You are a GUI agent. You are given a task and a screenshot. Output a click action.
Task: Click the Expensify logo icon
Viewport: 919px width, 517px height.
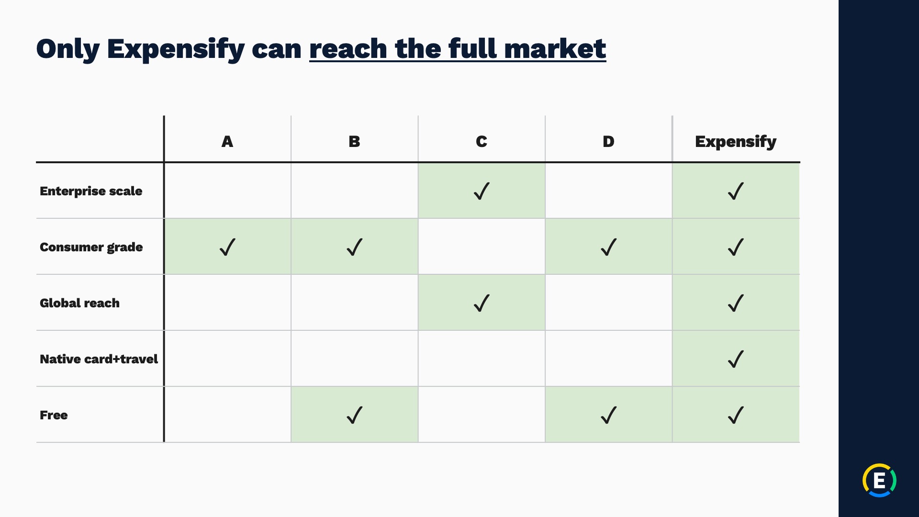point(879,480)
